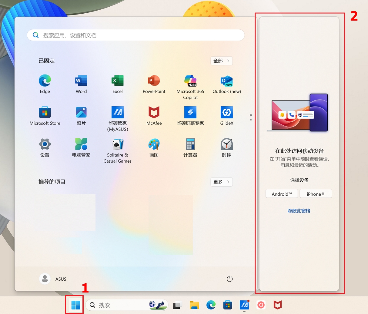The height and width of the screenshot is (314, 368).
Task: Open the 时钟 (Clock) app
Action: coord(227,148)
